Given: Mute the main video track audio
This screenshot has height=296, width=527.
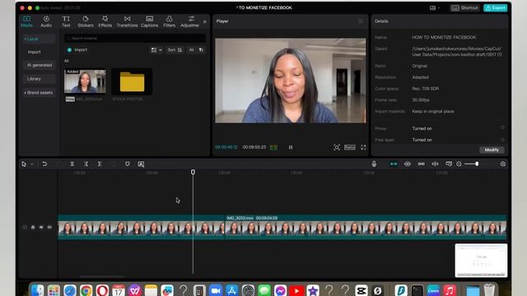Looking at the screenshot, I should click(x=49, y=227).
